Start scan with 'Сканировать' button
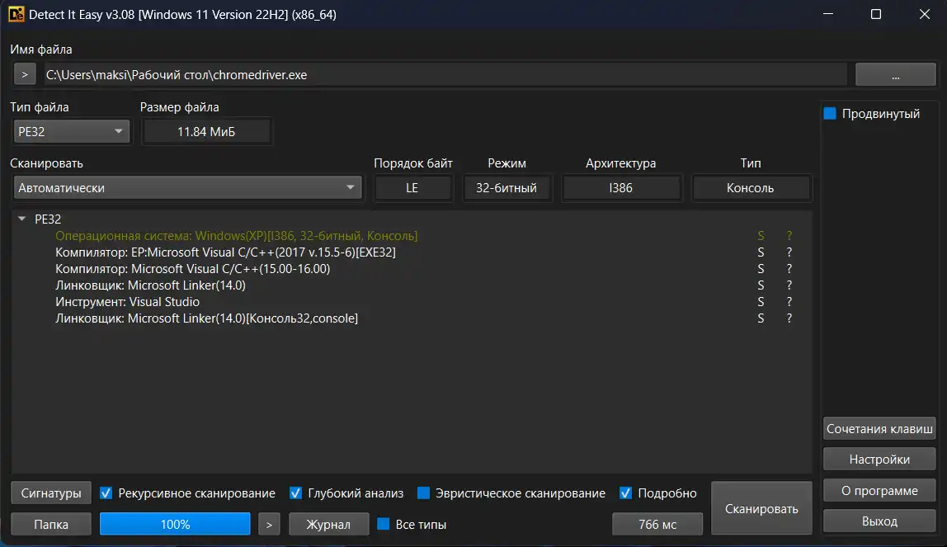Image resolution: width=947 pixels, height=547 pixels. (x=761, y=508)
